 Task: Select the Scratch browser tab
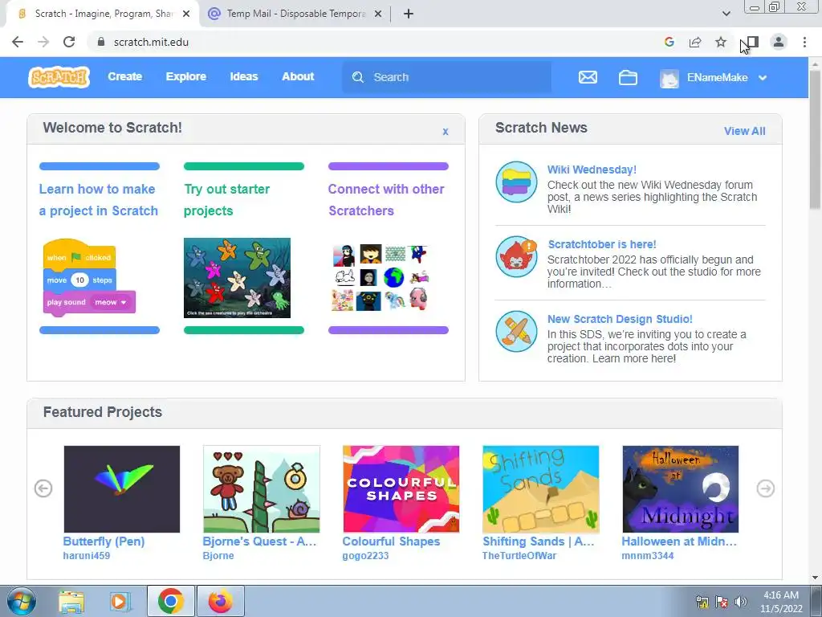coord(103,14)
